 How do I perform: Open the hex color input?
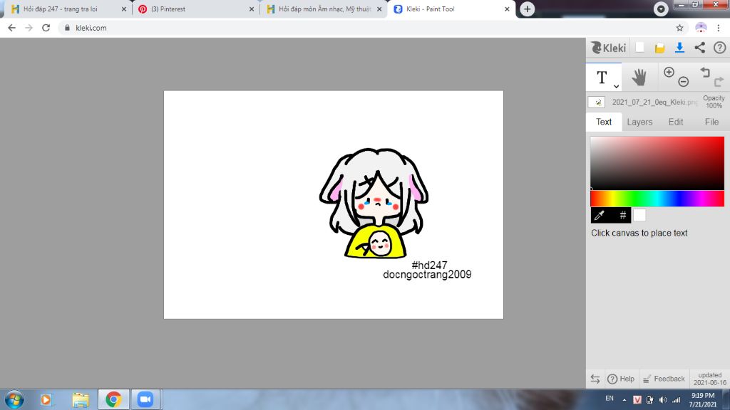[622, 215]
